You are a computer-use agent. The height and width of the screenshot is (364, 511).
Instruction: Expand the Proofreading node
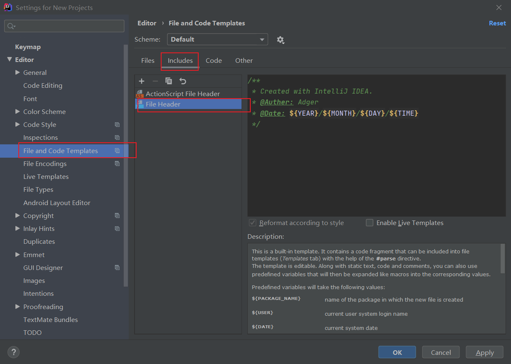17,307
